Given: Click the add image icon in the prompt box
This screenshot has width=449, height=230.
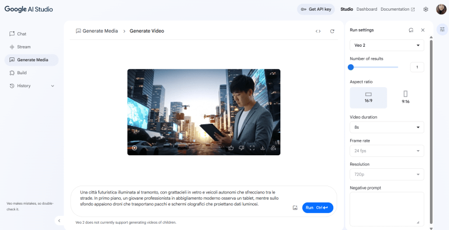Looking at the screenshot, I should pyautogui.click(x=295, y=208).
